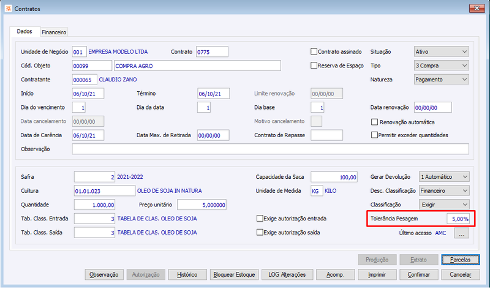Click the Término date field
The width and height of the screenshot is (490, 289).
click(214, 94)
